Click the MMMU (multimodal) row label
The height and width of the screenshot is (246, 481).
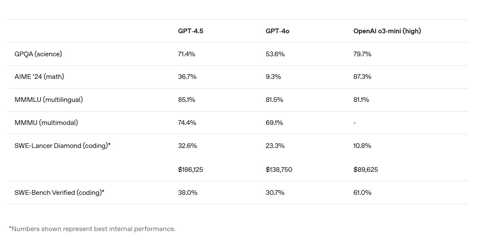[46, 123]
